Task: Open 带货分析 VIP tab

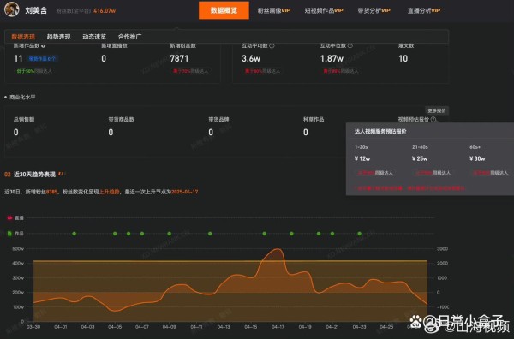Action: pyautogui.click(x=374, y=10)
